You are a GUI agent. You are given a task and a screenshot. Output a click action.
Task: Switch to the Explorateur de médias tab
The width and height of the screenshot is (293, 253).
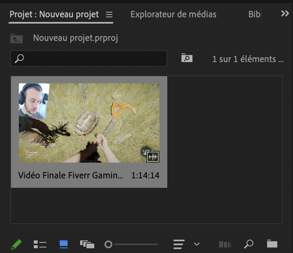(173, 15)
